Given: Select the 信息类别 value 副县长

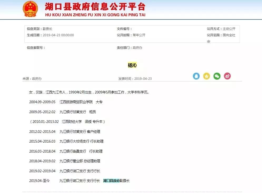Looking at the screenshot, I should [x=47, y=29].
